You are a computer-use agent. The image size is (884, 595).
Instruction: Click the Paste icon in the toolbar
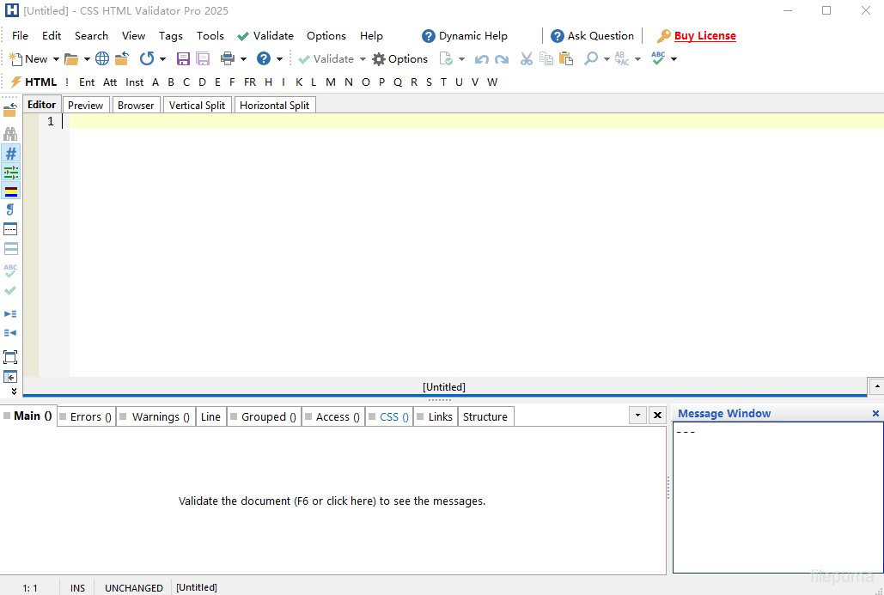coord(565,58)
